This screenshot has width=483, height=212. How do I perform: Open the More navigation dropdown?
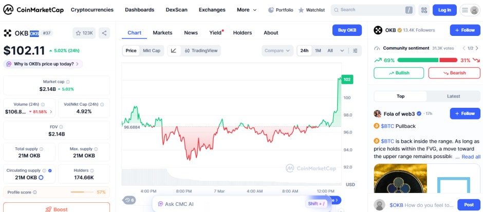243,10
